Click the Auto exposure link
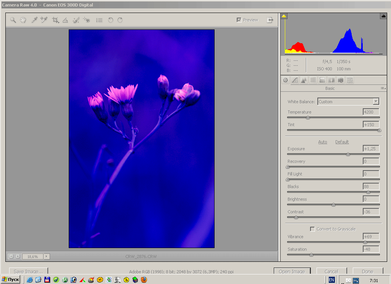The image size is (391, 284). point(323,142)
